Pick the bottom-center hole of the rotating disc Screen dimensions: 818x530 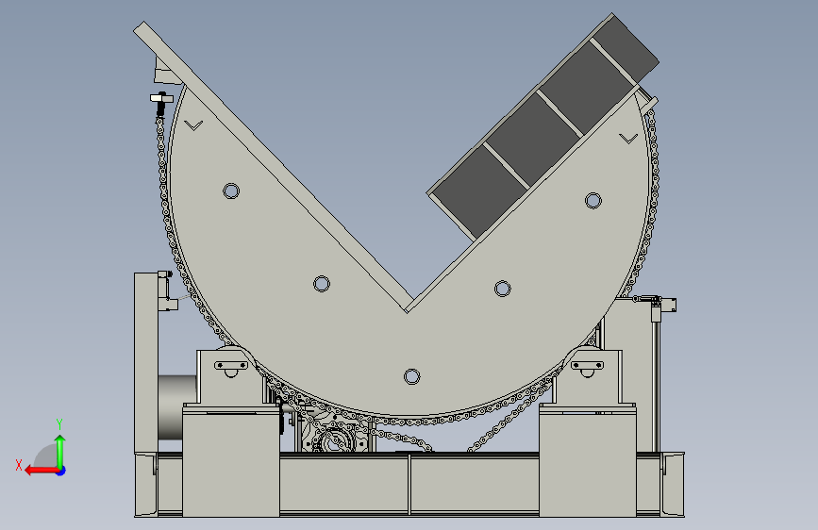[411, 376]
